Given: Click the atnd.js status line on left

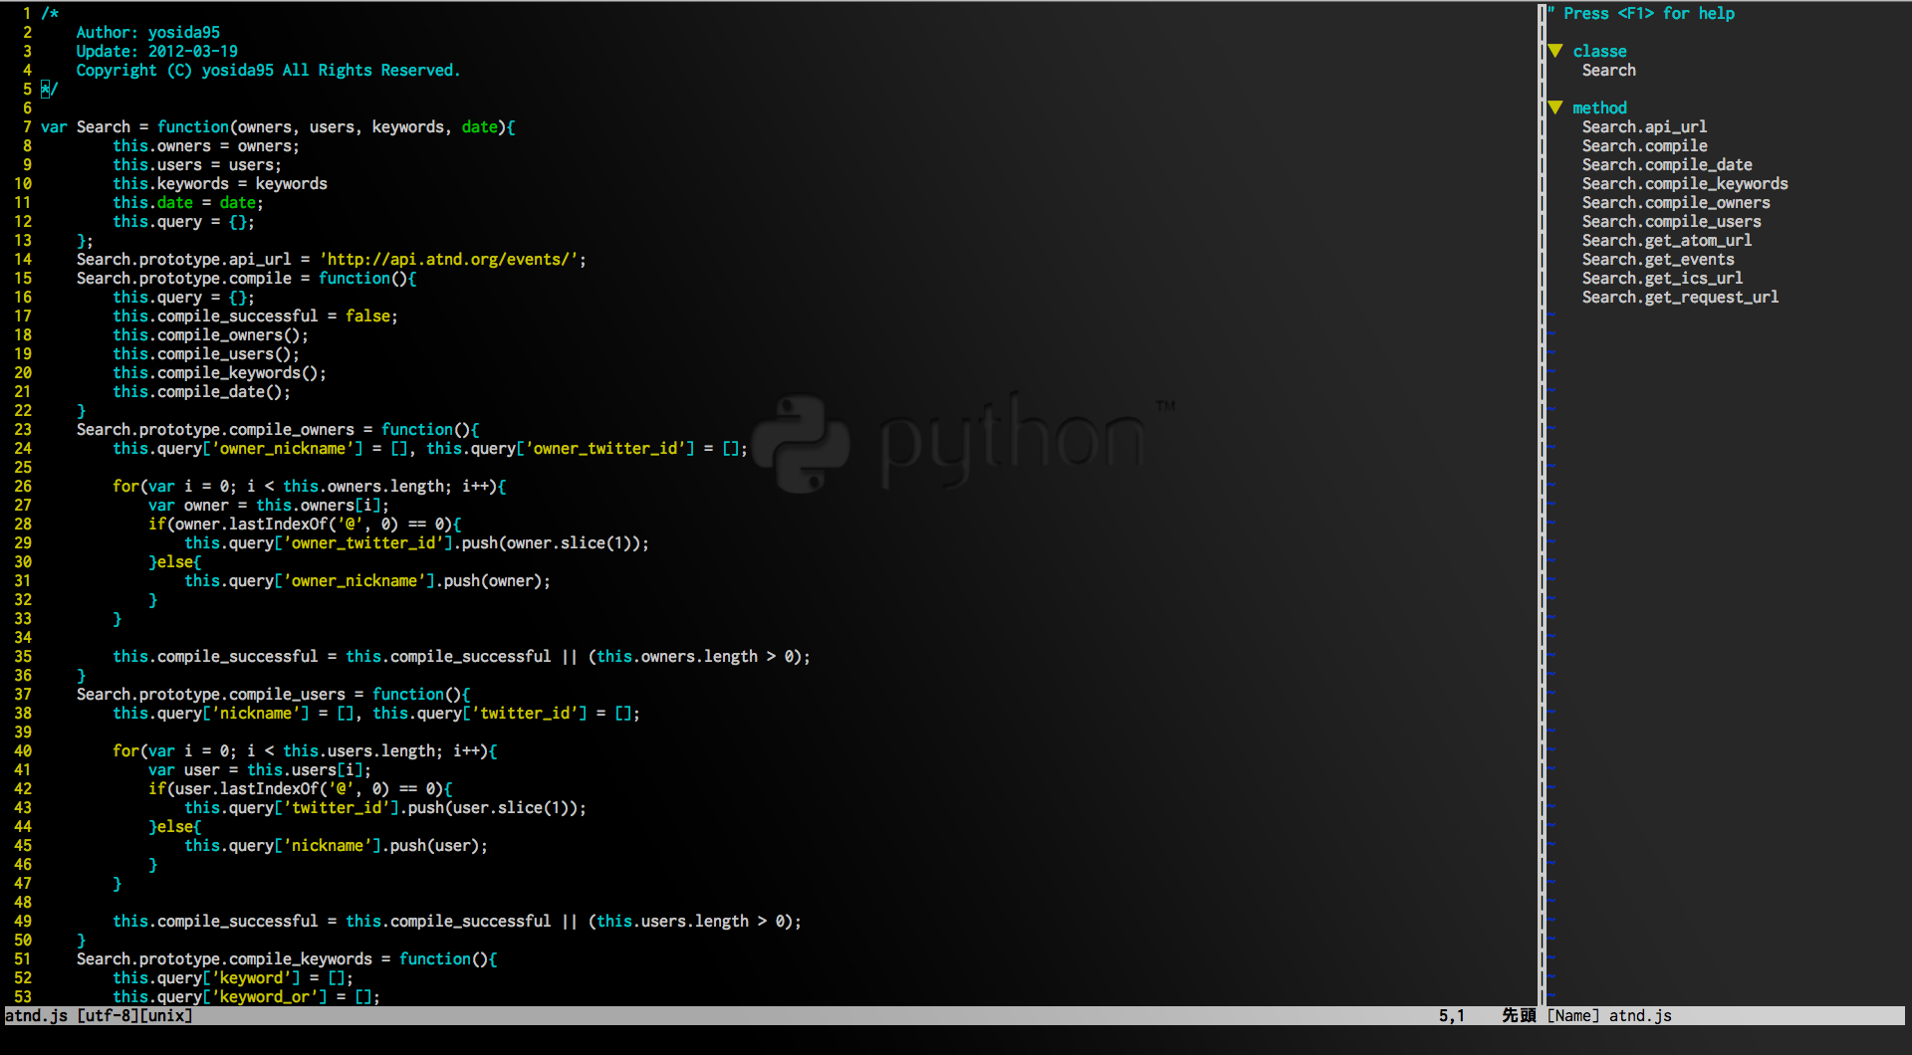Looking at the screenshot, I should tap(100, 1016).
